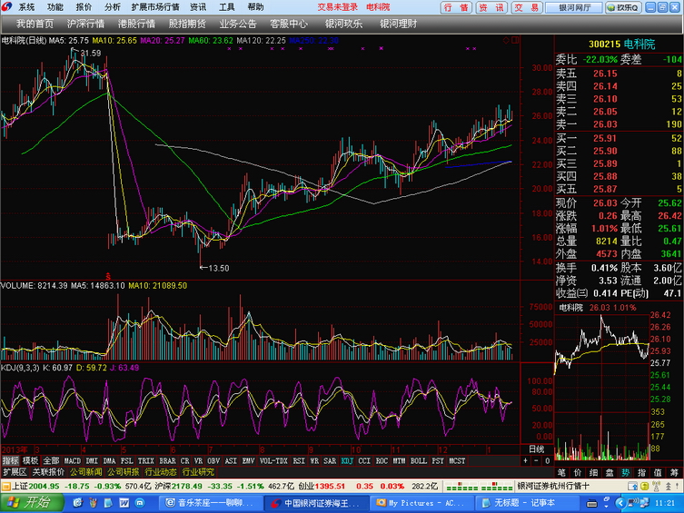Select the MACD indicator tab
Screen dimensions: 684x513
[x=72, y=460]
